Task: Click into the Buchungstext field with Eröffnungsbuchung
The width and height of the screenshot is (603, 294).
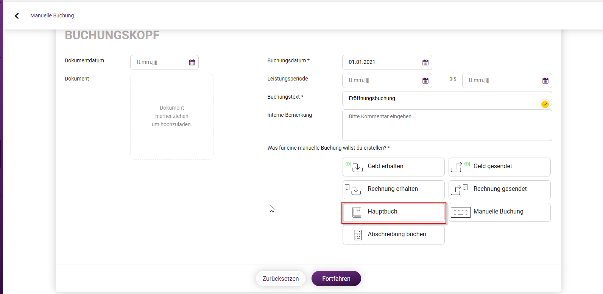Action: click(447, 99)
